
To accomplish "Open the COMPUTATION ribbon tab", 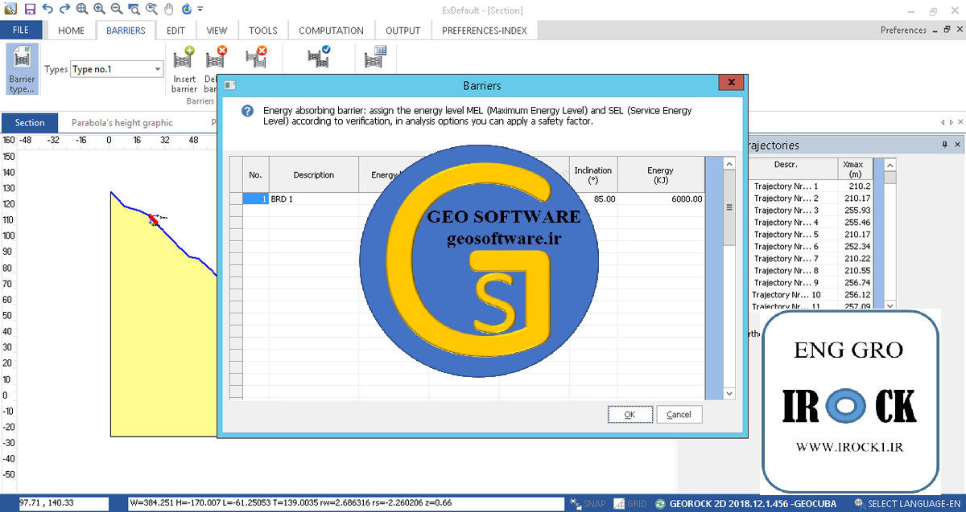I will (x=331, y=31).
